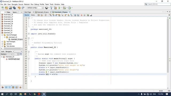Screen dimensions: 171x96
Task: Collapse the main method fold at line 19
Action: click(29, 59)
